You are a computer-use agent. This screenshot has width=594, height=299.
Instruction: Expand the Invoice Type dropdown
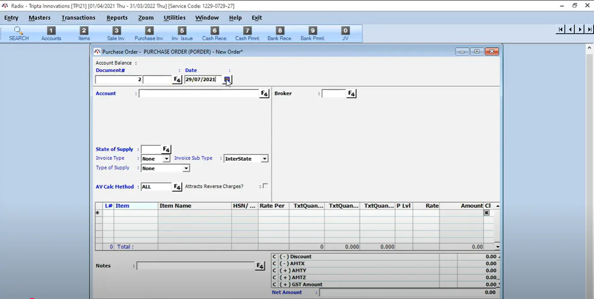click(x=166, y=159)
